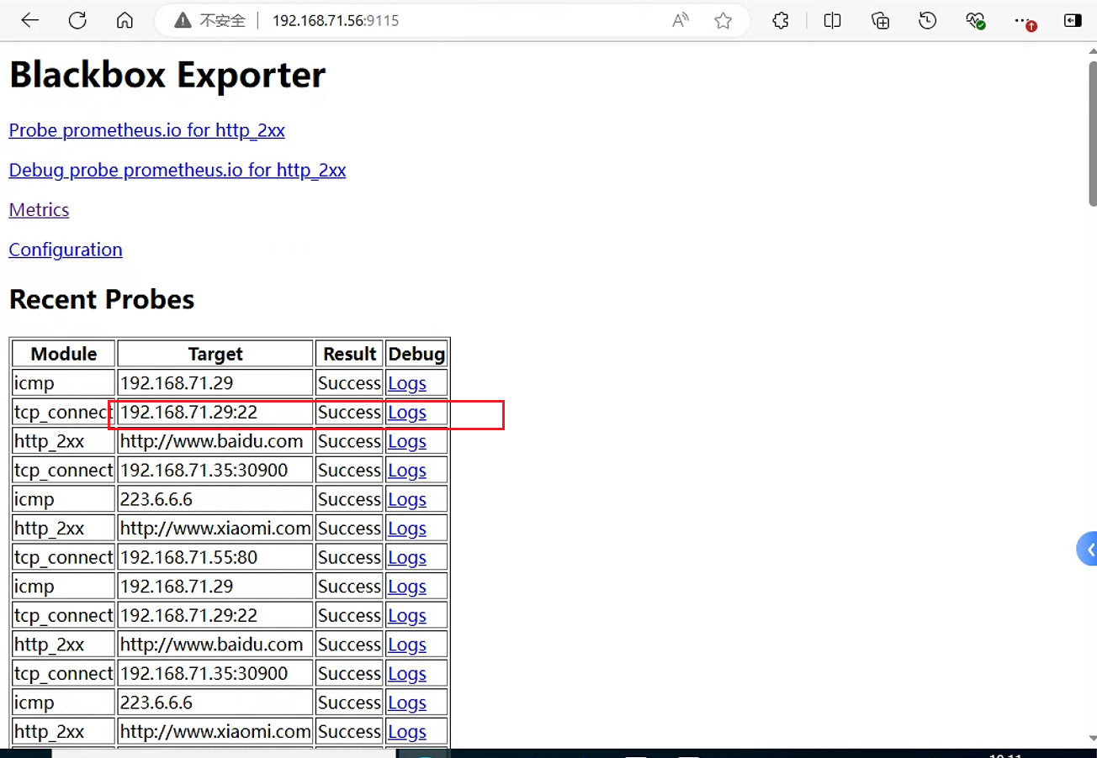Image resolution: width=1097 pixels, height=758 pixels.
Task: Click the vertical page scrollbar
Action: click(x=1092, y=134)
